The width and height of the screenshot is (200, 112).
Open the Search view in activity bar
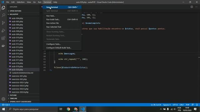(3, 15)
